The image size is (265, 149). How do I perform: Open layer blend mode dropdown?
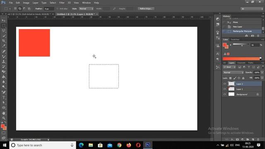[233, 72]
